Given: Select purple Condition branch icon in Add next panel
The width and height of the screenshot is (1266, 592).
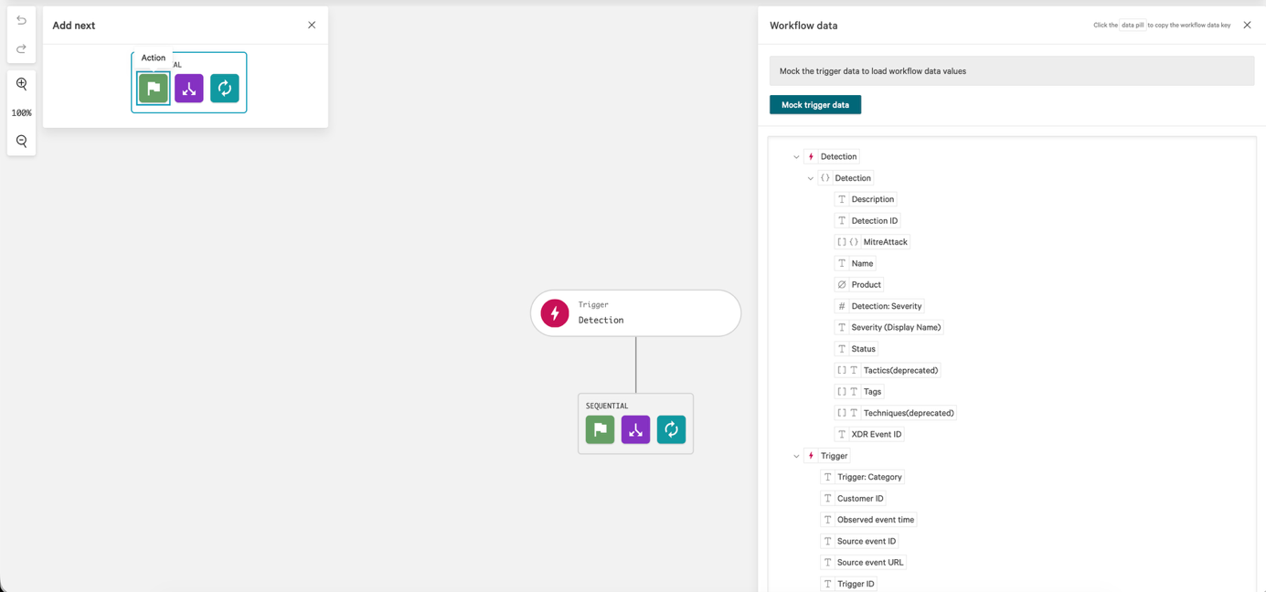Looking at the screenshot, I should point(189,89).
